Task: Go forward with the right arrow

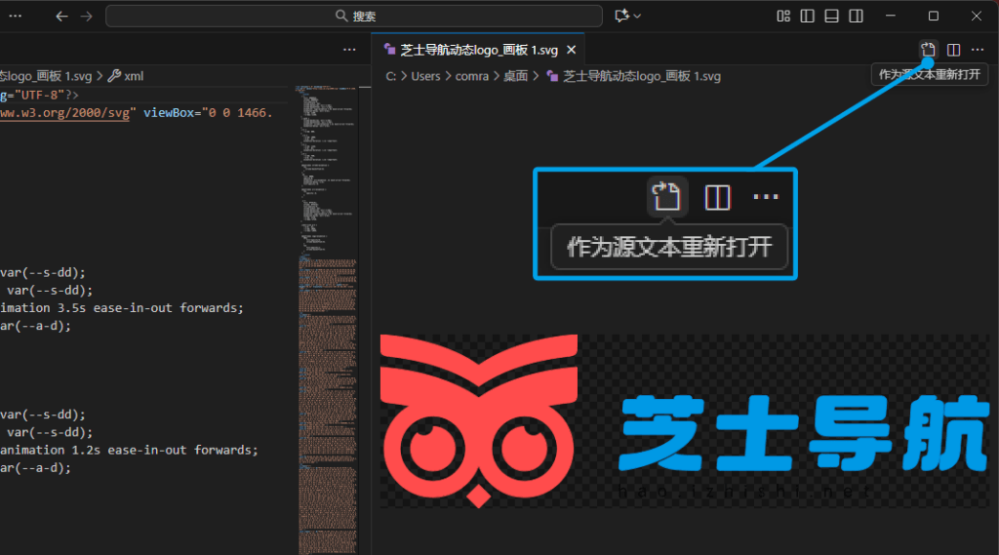Action: tap(87, 16)
